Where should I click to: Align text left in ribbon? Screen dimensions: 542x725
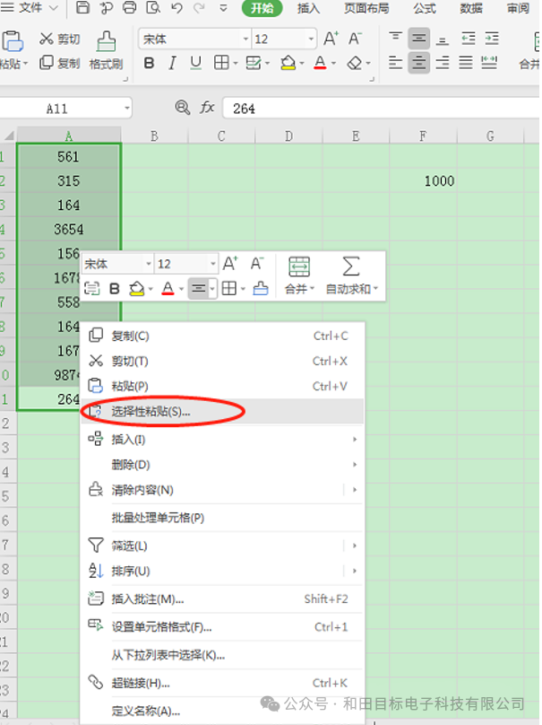pos(395,63)
